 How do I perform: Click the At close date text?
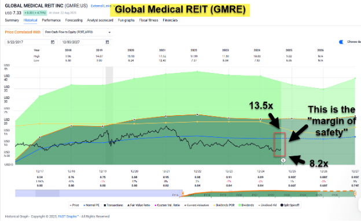point(62,13)
